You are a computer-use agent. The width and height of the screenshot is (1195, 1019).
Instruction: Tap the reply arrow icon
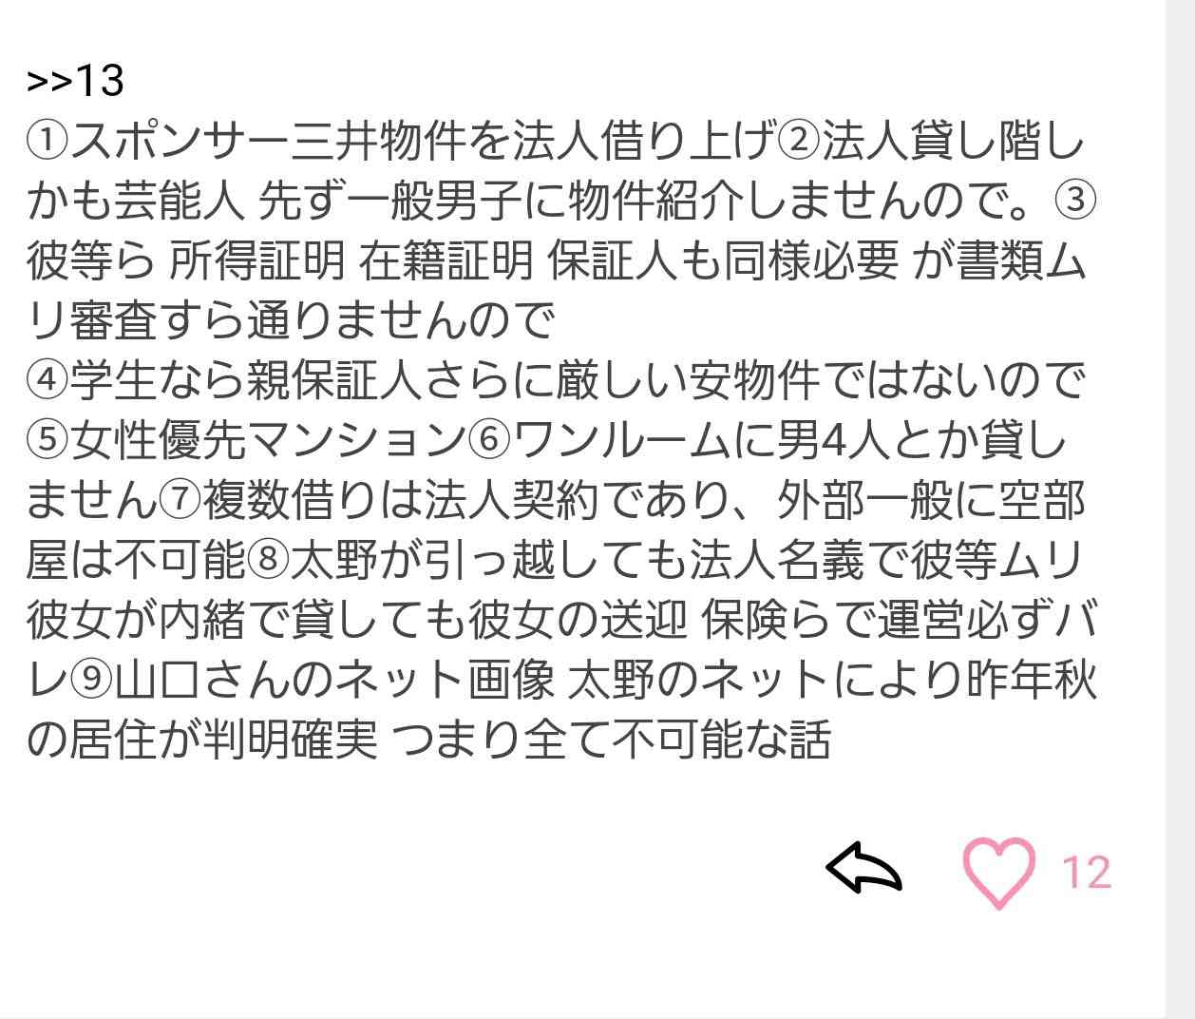pos(863,868)
